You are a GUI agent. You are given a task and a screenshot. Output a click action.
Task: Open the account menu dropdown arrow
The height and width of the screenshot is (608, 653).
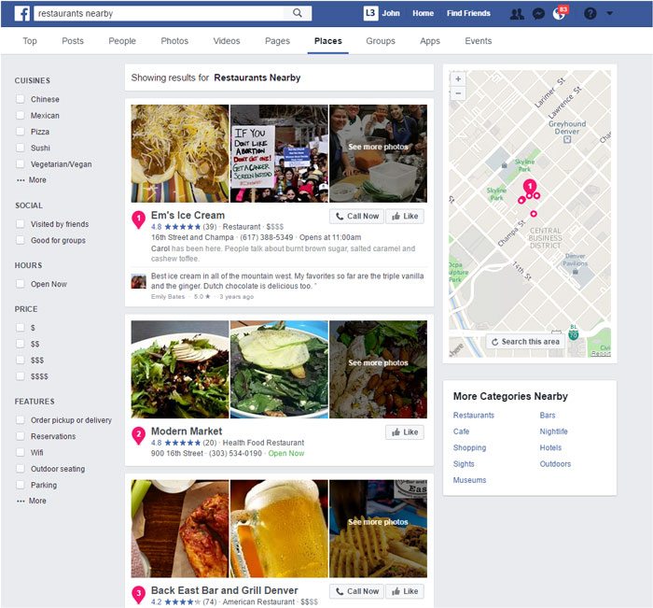click(x=610, y=13)
